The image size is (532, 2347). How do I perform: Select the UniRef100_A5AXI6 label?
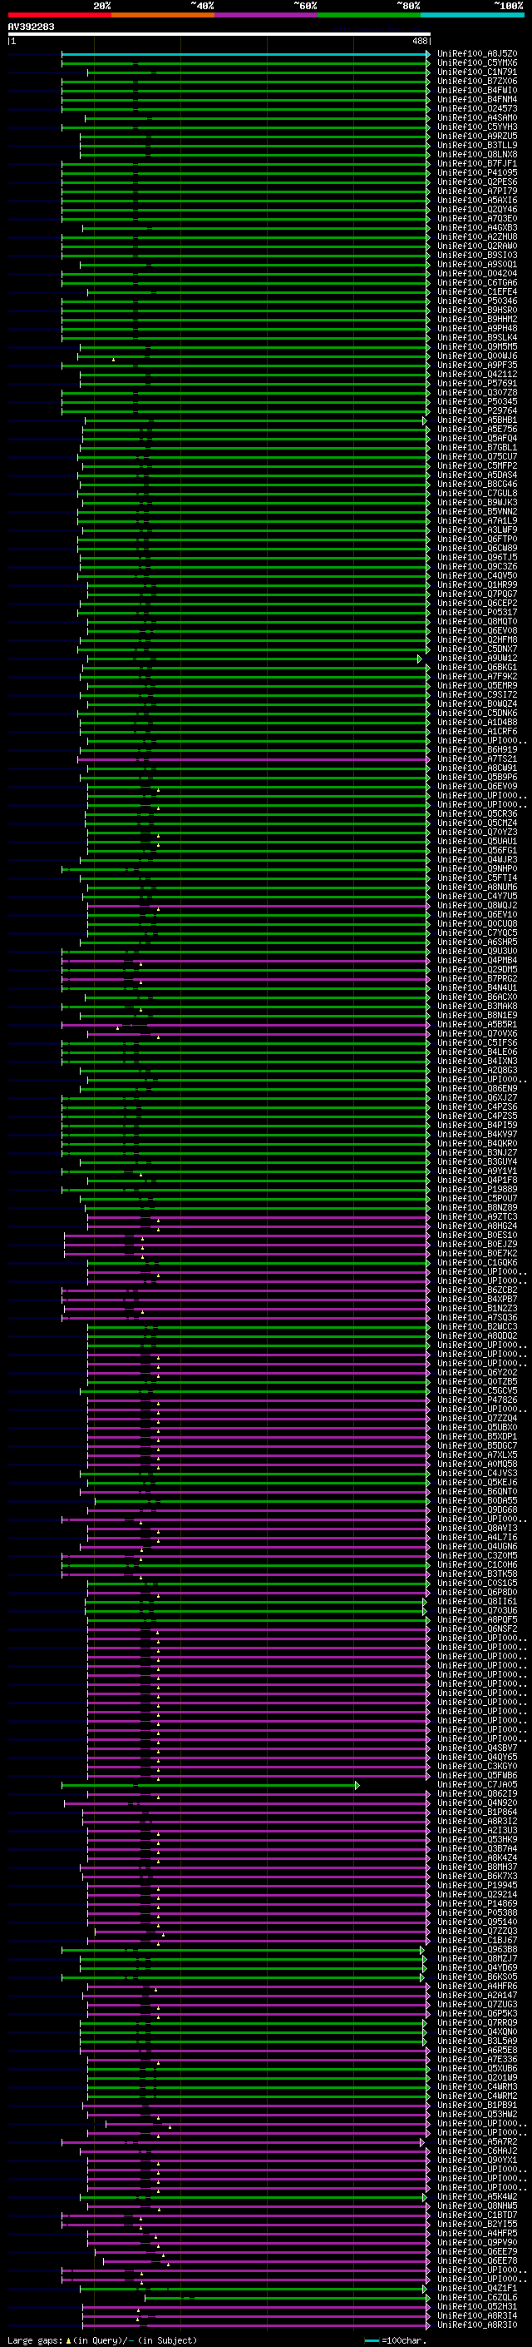click(476, 200)
